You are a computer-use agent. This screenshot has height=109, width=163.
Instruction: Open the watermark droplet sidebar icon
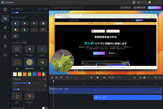click(x=5, y=55)
